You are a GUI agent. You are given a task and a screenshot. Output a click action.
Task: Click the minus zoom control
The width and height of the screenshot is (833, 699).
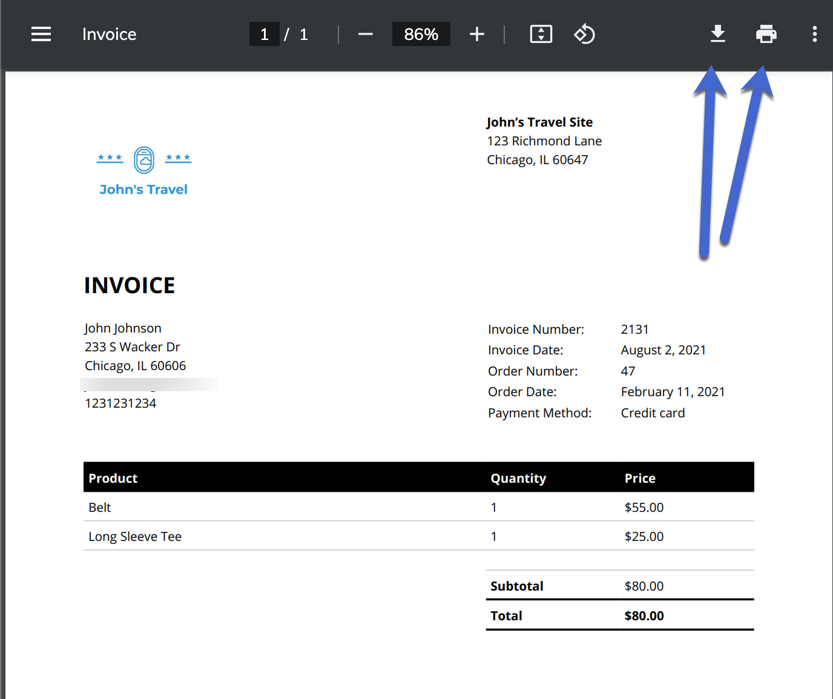pyautogui.click(x=365, y=34)
